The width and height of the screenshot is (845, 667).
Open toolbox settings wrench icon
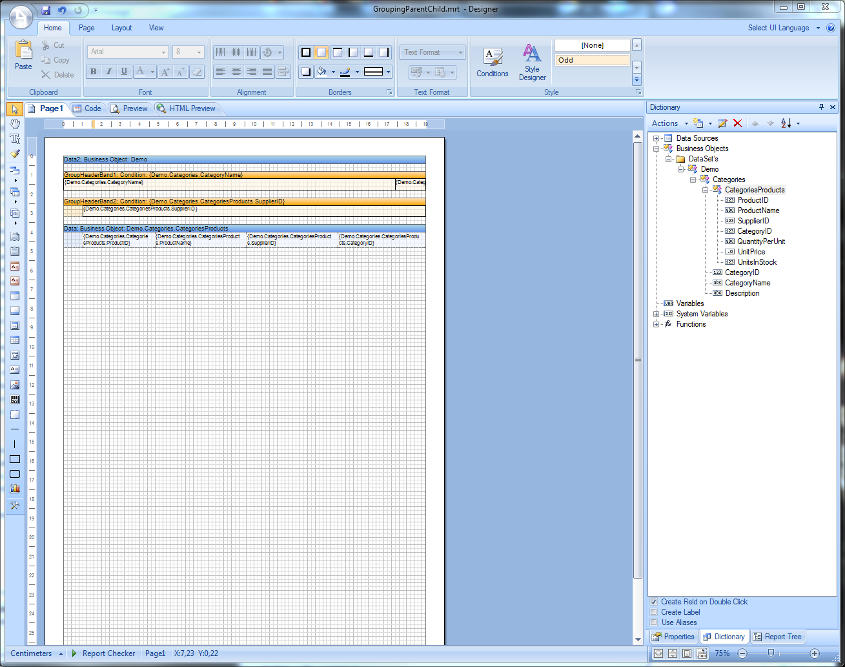tap(15, 505)
